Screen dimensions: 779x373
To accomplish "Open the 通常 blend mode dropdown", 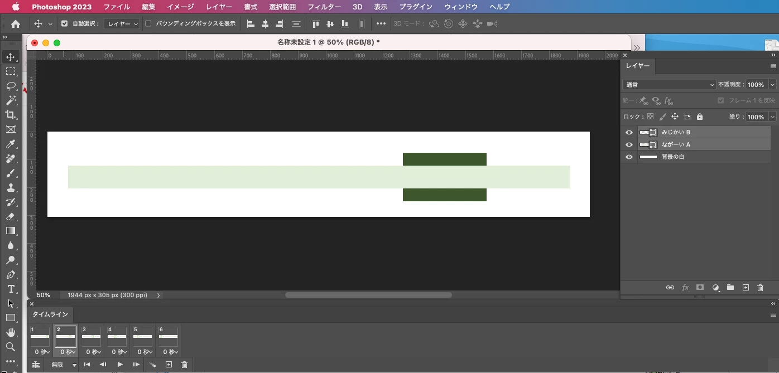I will click(x=669, y=85).
